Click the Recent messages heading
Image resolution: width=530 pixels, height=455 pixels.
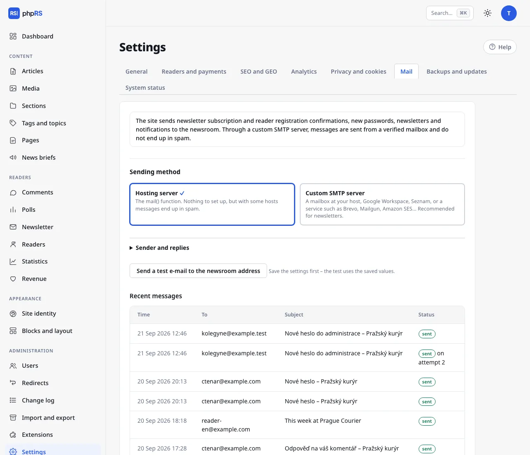point(156,296)
